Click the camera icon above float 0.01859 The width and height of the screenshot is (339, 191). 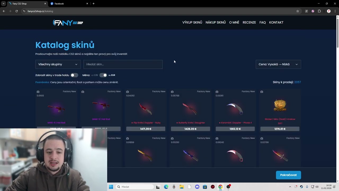point(127,138)
